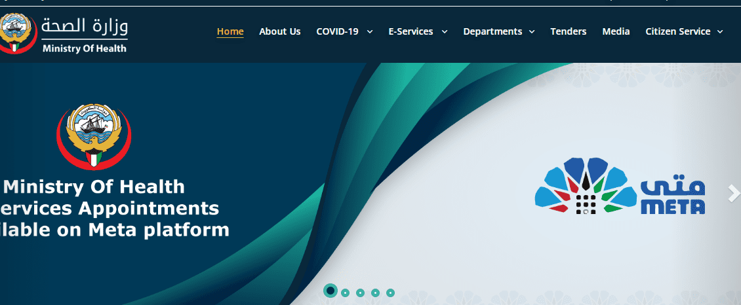The image size is (741, 305).
Task: Expand the E-Services dropdown chevron
Action: [x=444, y=31]
